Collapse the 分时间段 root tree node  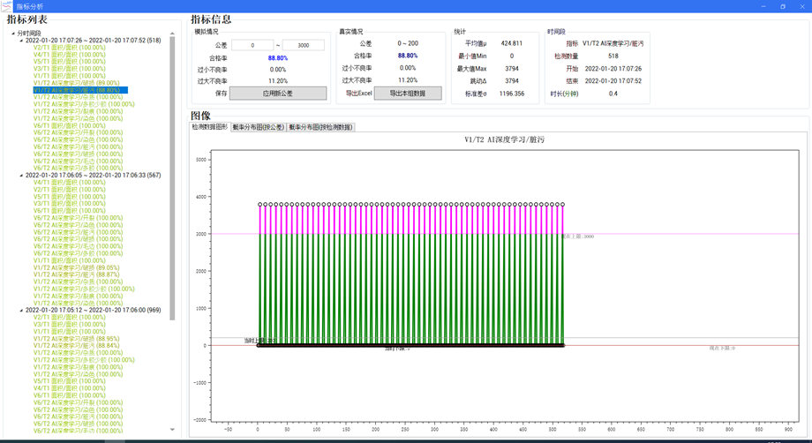[x=13, y=34]
